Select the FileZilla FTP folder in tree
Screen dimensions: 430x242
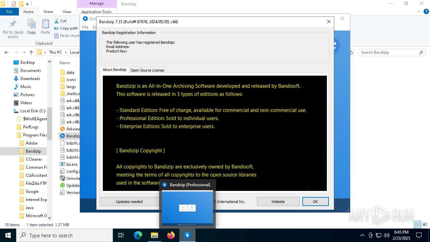pyautogui.click(x=36, y=184)
